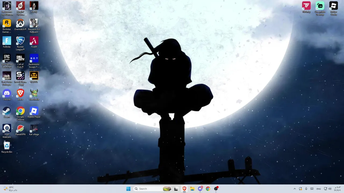Image resolution: width=344 pixels, height=193 pixels.
Task: Open the Windows Start menu
Action: [x=128, y=189]
